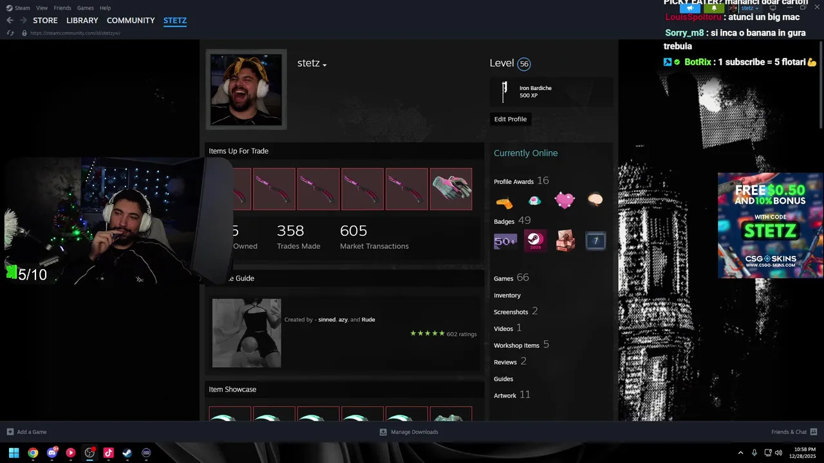The image size is (824, 463).
Task: Go back using the Steam back arrow
Action: 10,21
